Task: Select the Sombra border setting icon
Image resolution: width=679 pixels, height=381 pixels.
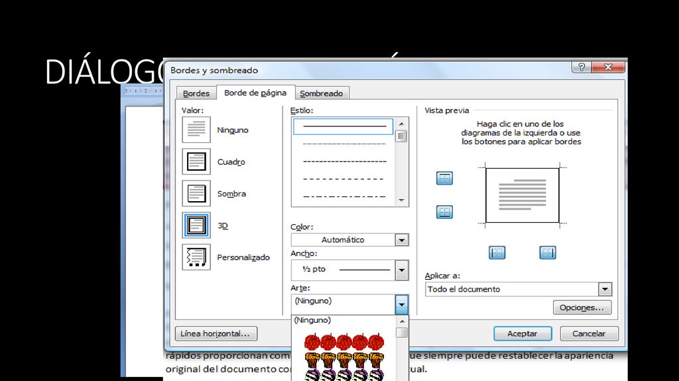Action: (196, 194)
